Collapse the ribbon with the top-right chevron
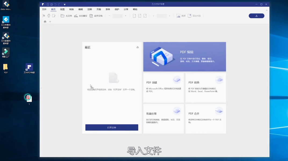 tap(267, 10)
